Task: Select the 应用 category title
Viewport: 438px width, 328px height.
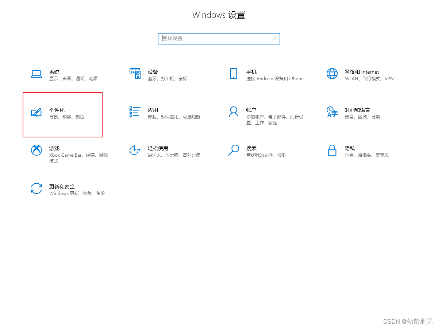Action: 153,110
